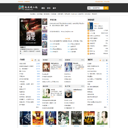
Task: Open the 全本 item in the dark header
Action: point(54,8)
